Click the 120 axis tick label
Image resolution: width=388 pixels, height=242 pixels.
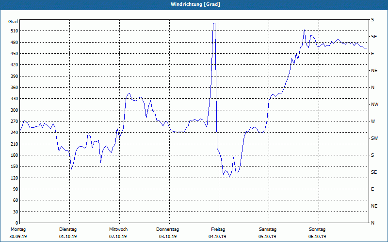pos(15,178)
